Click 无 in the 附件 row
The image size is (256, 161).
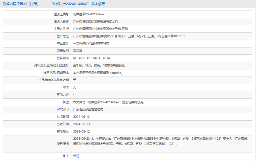pos(75,87)
